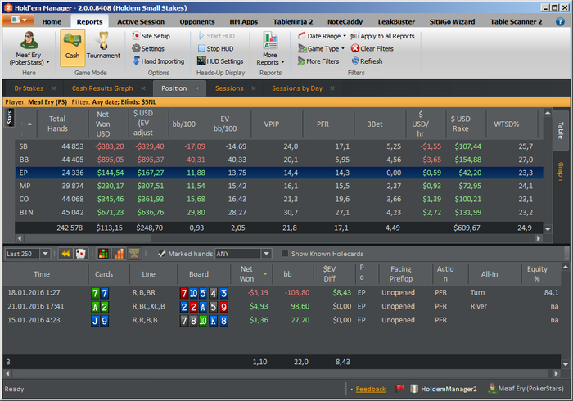Switch to Sessions by Day report tab

click(x=297, y=88)
